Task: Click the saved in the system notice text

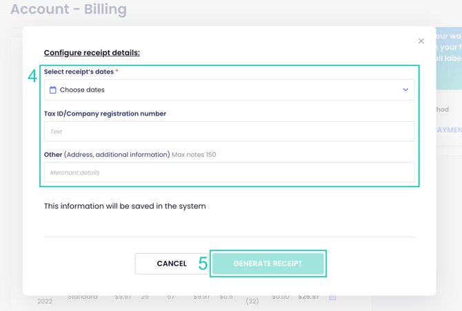Action: (125, 206)
